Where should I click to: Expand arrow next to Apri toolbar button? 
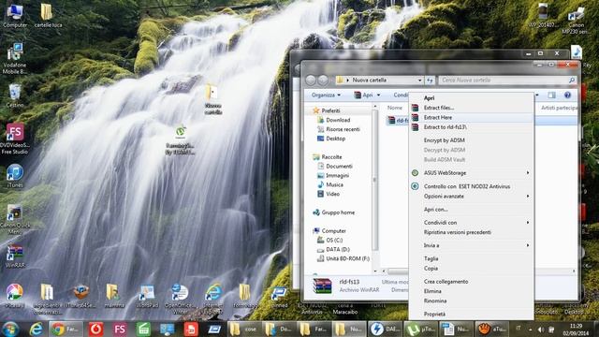(x=378, y=95)
